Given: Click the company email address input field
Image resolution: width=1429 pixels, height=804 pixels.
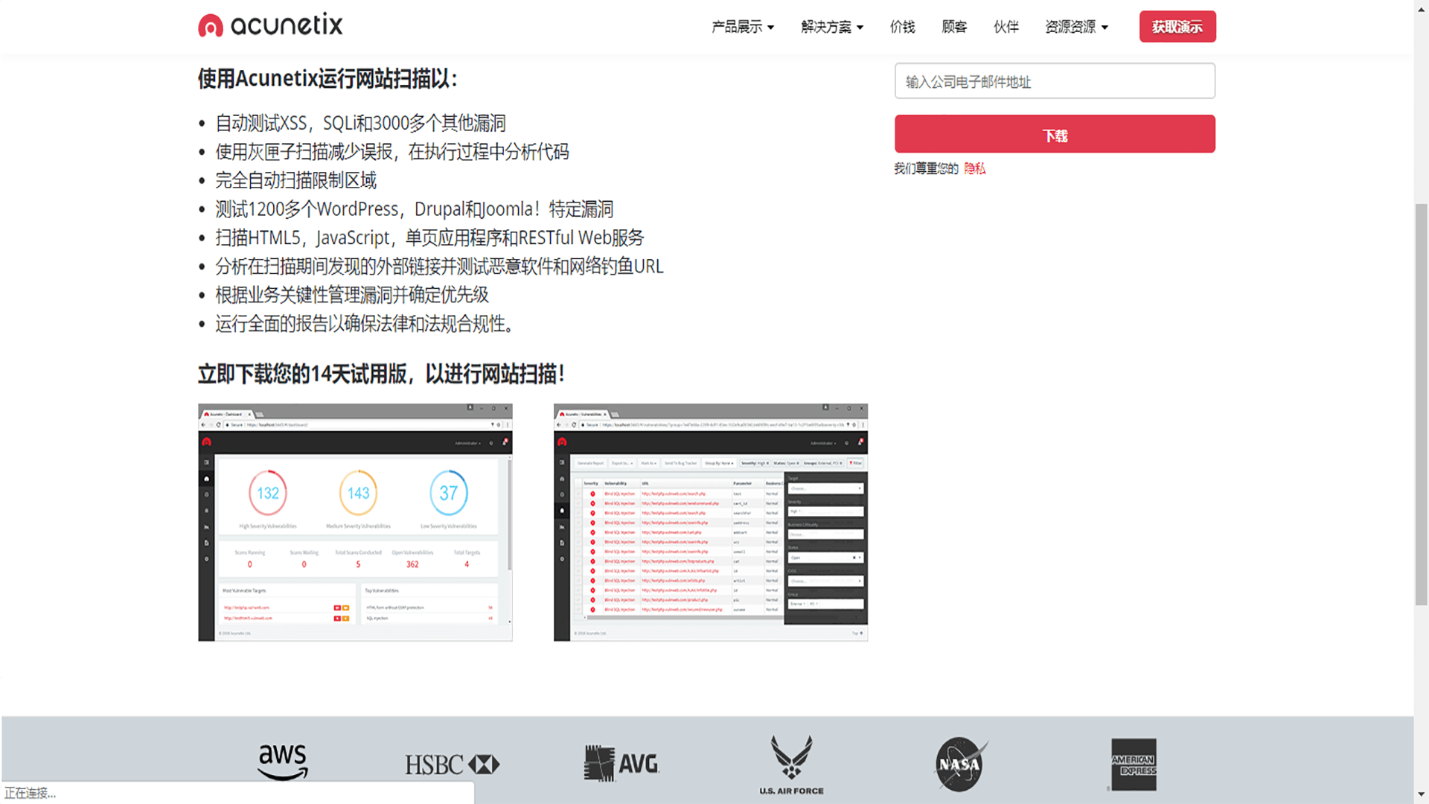Looking at the screenshot, I should pyautogui.click(x=1055, y=81).
